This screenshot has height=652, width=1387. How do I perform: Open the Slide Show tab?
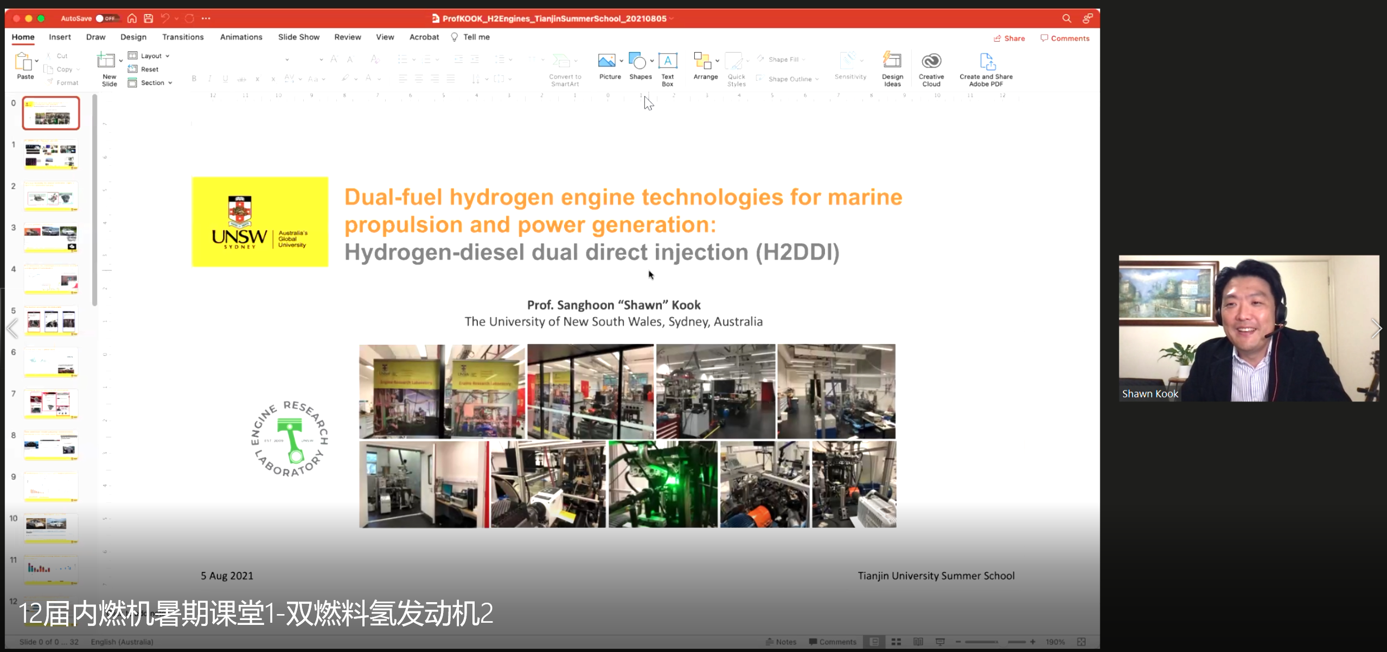pos(298,37)
